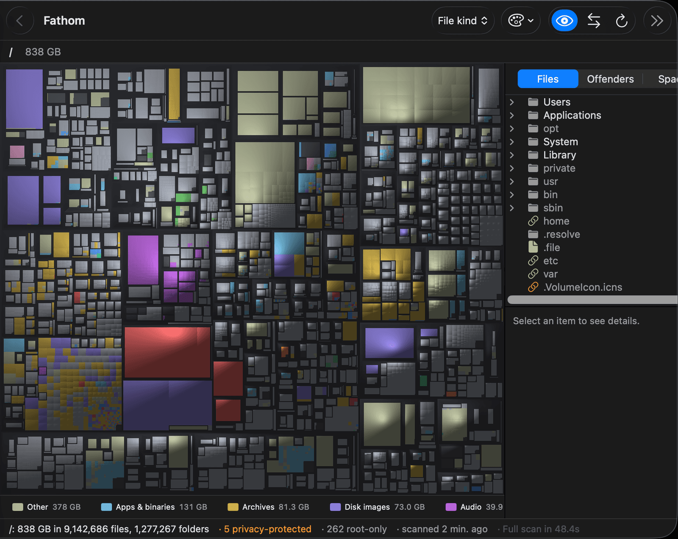Click the Other legend color swatch
The width and height of the screenshot is (678, 539).
17,507
